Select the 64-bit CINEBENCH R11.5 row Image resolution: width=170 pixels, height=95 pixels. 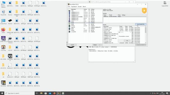tap(85, 14)
